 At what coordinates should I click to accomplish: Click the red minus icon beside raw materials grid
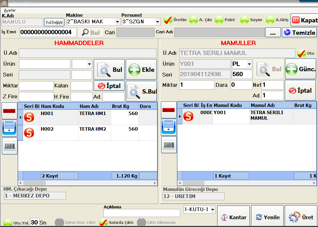tap(9, 111)
